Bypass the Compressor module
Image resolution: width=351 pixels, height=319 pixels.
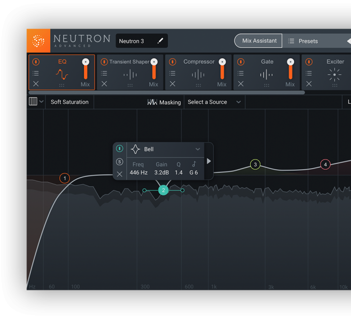[x=173, y=62]
